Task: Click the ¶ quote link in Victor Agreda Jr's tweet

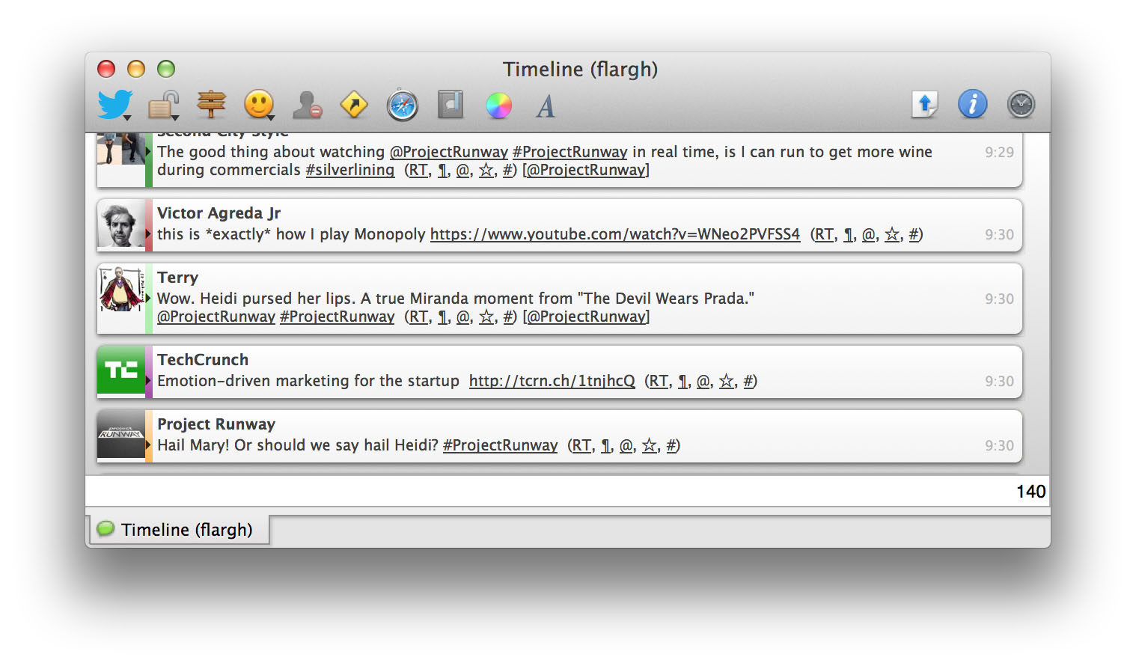Action: click(849, 234)
